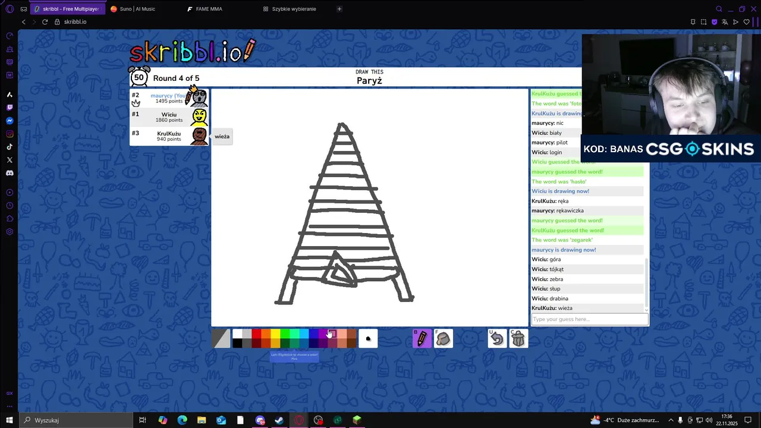Open the brush size selector
This screenshot has width=761, height=428.
pos(368,338)
